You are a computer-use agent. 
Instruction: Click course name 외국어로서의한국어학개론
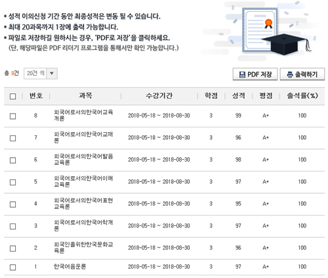83,225
